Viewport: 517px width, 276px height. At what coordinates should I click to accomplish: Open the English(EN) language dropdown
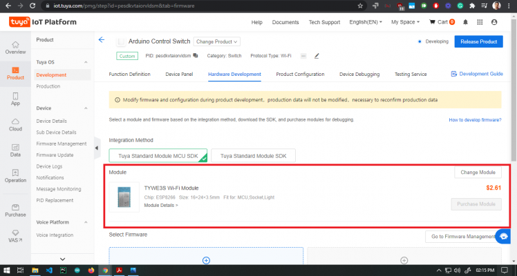coord(366,22)
